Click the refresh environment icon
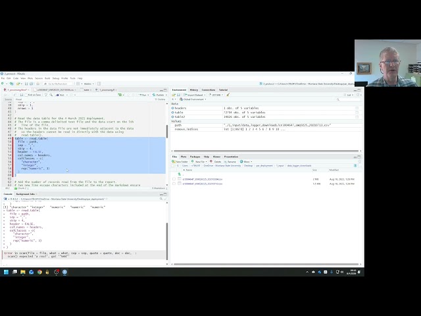Screen dimensions: 421x316 [358, 95]
